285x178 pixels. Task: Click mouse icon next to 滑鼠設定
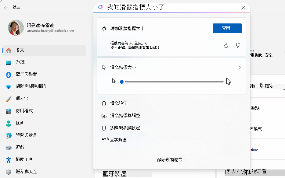coord(104,104)
